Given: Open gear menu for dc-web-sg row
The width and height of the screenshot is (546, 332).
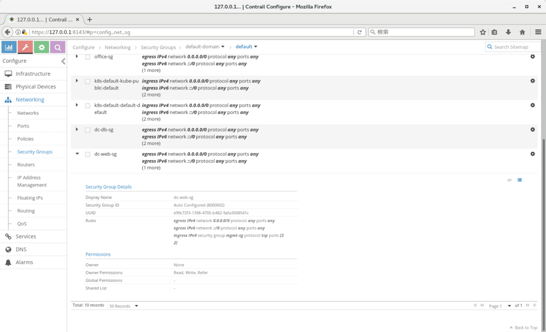Looking at the screenshot, I should click(533, 154).
